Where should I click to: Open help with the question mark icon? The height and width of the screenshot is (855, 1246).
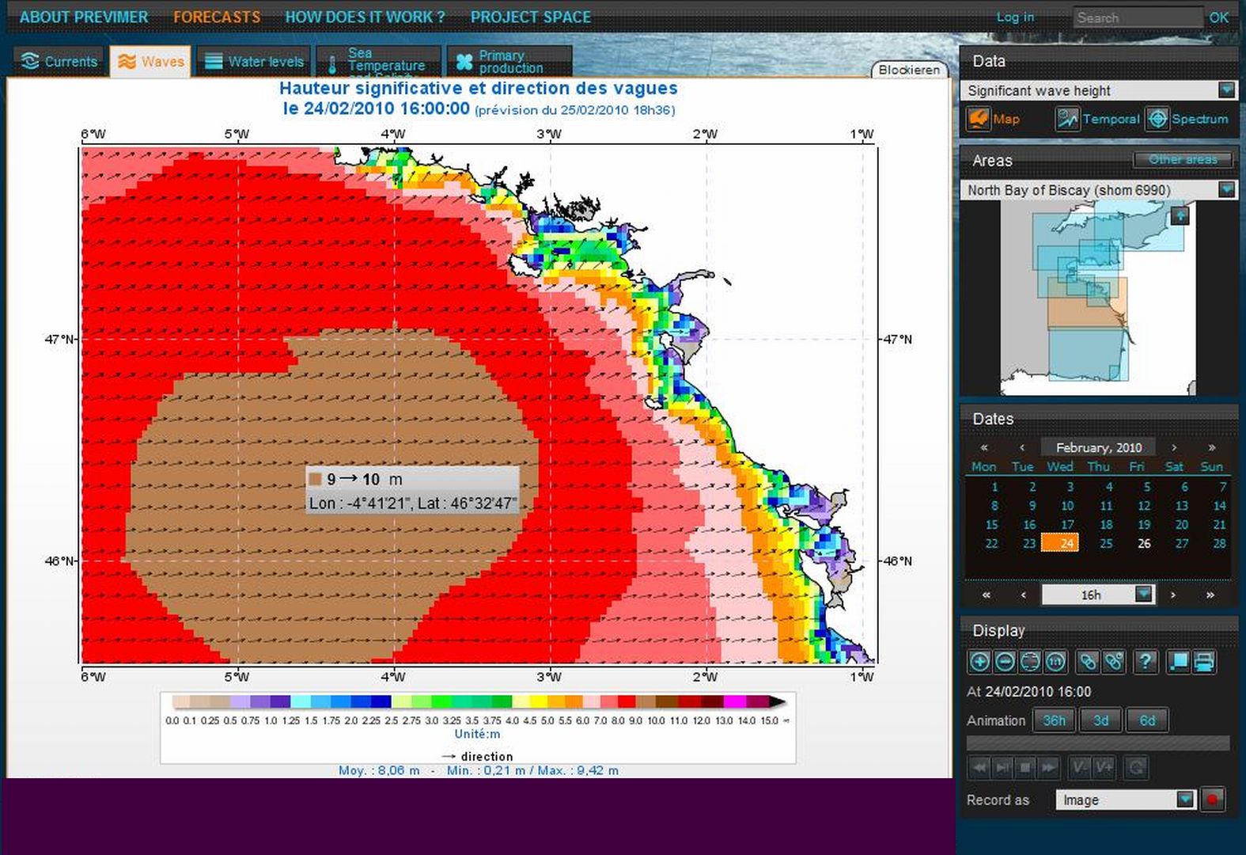tap(1146, 662)
